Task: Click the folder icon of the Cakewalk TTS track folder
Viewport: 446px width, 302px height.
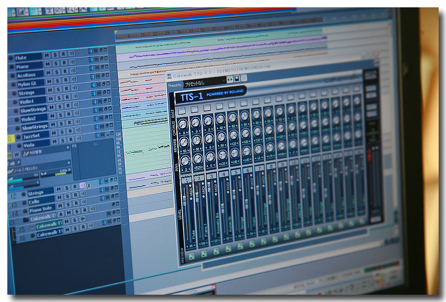Action: point(25,220)
